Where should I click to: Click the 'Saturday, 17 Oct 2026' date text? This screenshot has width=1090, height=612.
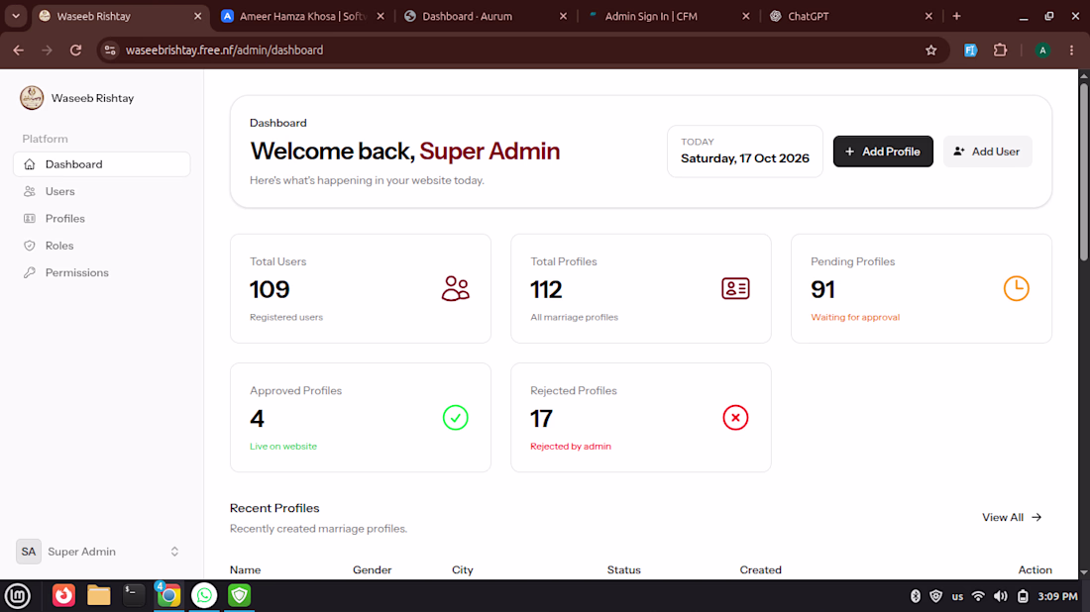point(744,158)
